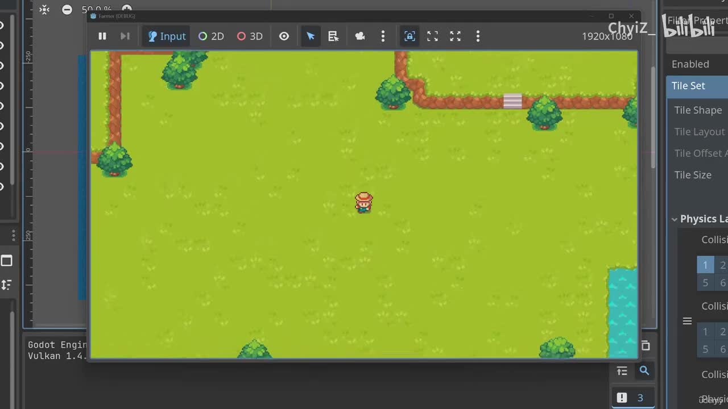Toggle the collapse-lines icon beside output search
Viewport: 728px width, 409px height.
point(622,371)
